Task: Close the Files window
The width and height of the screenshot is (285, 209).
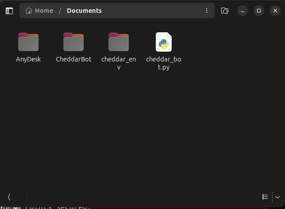Action: click(275, 11)
